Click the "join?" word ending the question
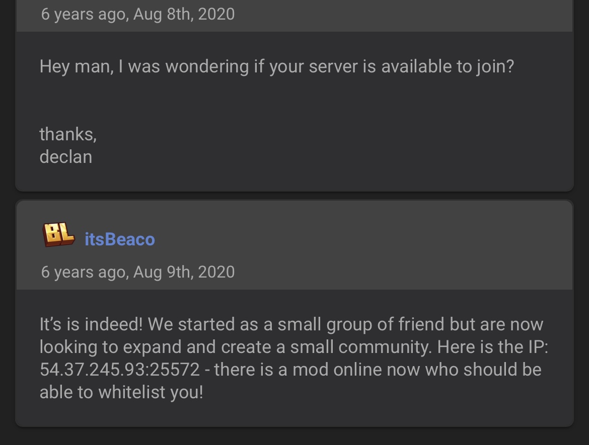Viewport: 589px width, 445px height. click(495, 66)
